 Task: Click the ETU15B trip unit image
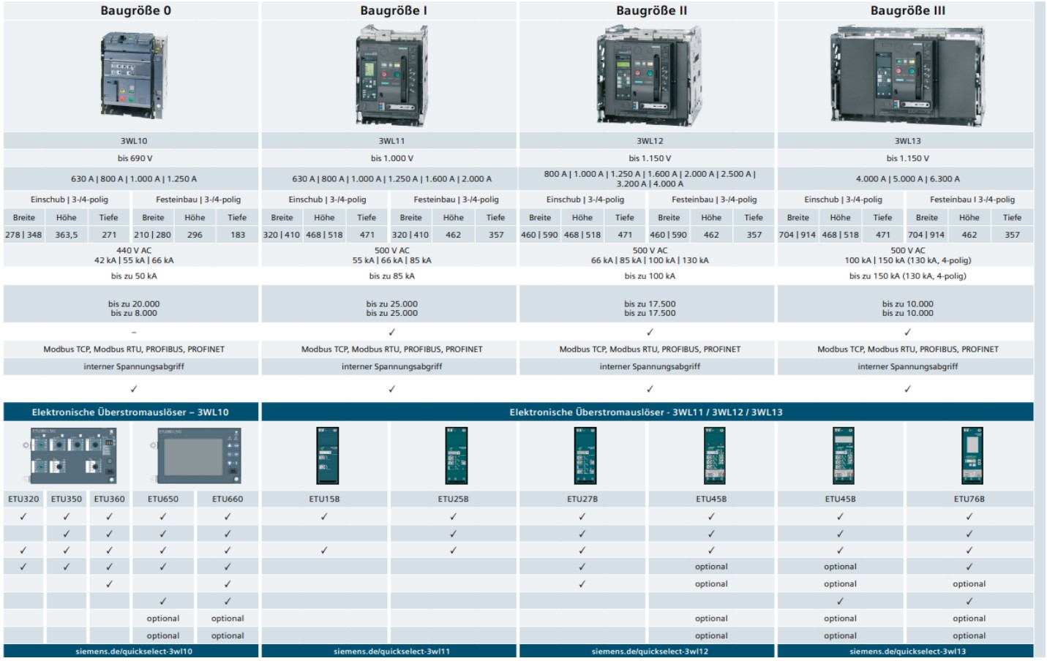(327, 456)
